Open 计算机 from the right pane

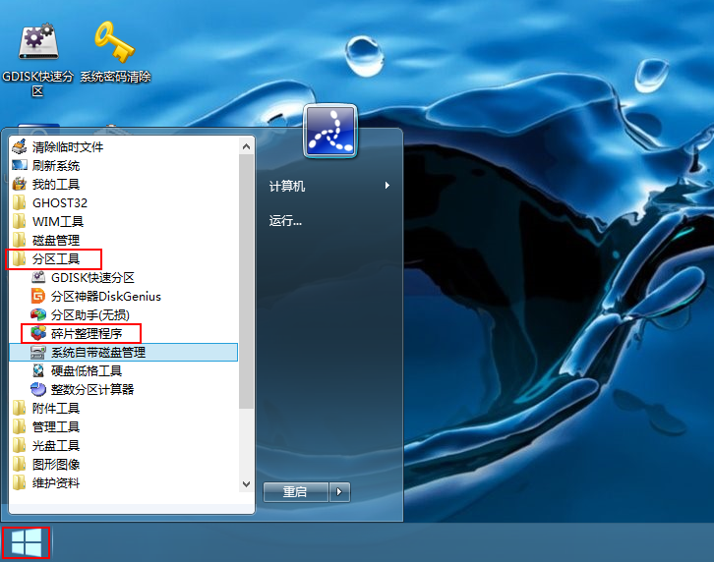(x=287, y=186)
